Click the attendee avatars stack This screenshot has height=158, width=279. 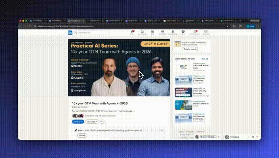click(78, 116)
